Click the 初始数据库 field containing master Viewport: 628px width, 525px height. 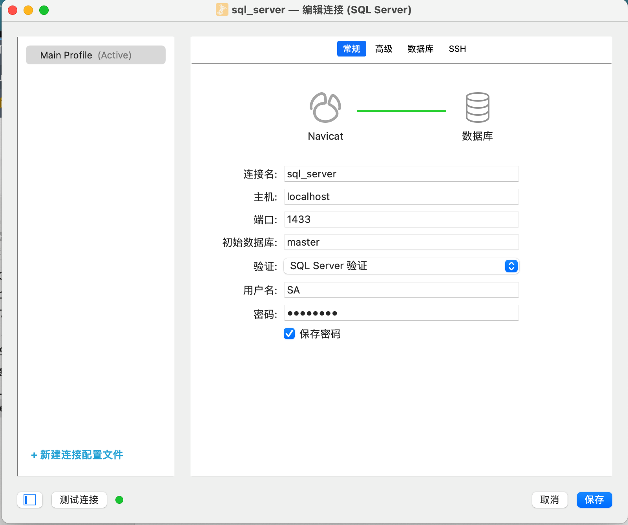tap(401, 242)
